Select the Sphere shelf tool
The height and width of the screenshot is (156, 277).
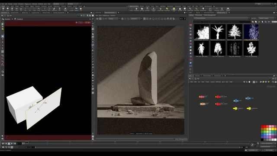point(8,9)
